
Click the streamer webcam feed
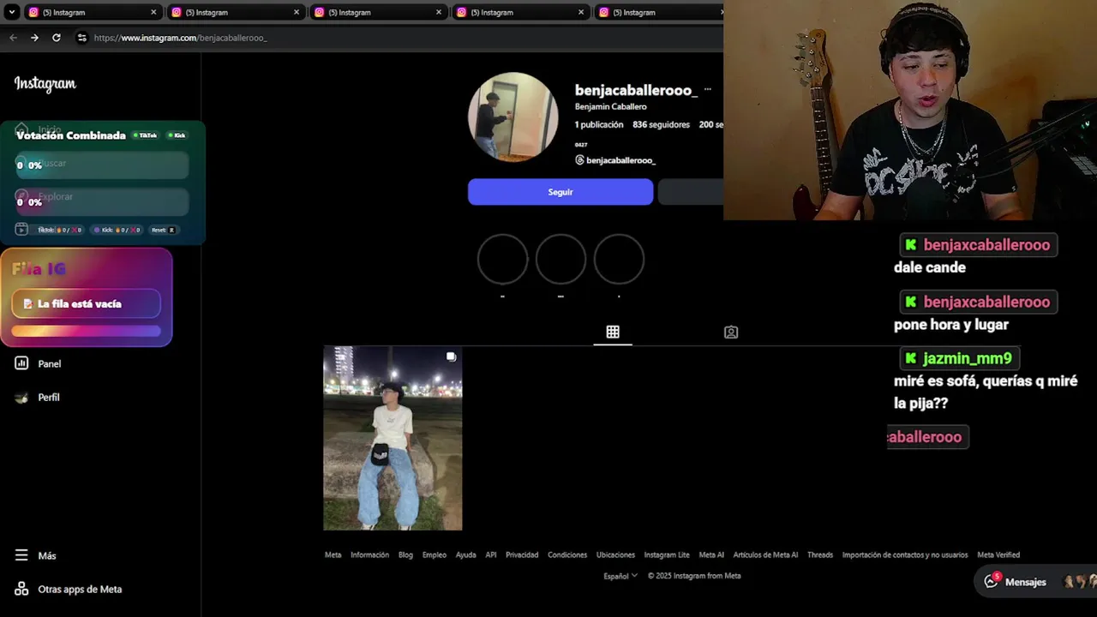click(x=910, y=110)
